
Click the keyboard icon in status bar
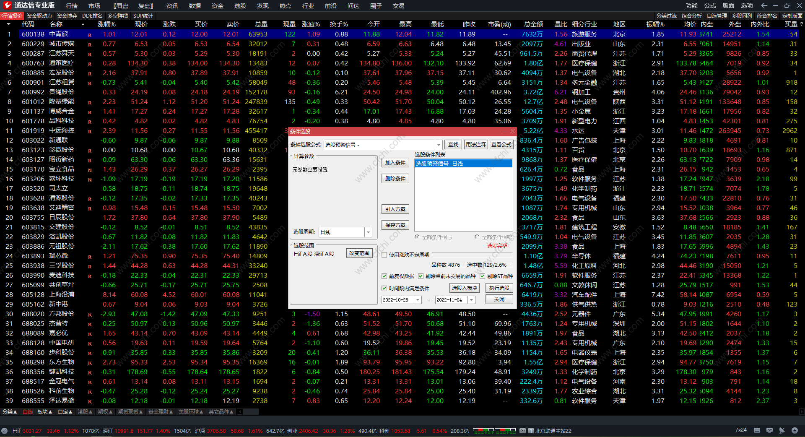click(x=757, y=430)
